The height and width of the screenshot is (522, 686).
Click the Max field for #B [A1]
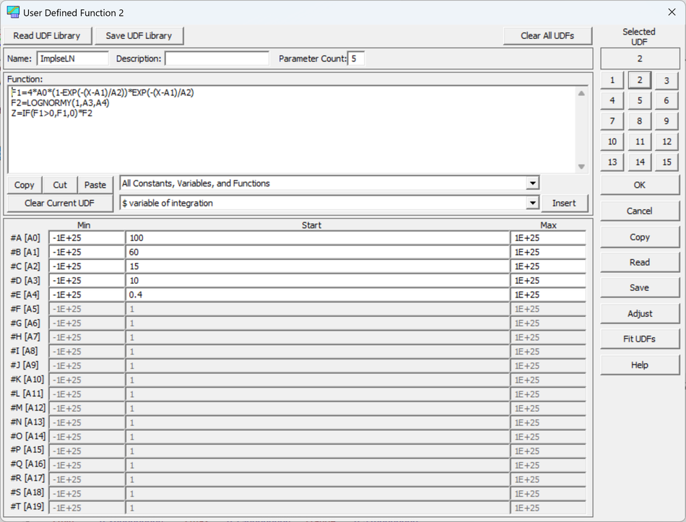(x=548, y=252)
